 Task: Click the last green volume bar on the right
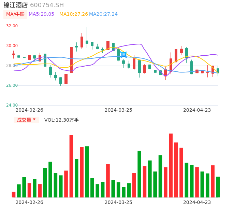(218, 187)
